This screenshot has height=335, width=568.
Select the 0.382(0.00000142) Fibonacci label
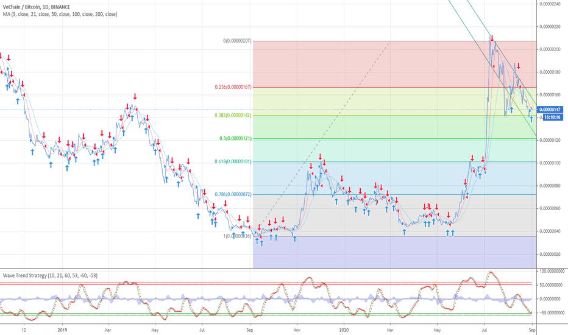tap(233, 115)
